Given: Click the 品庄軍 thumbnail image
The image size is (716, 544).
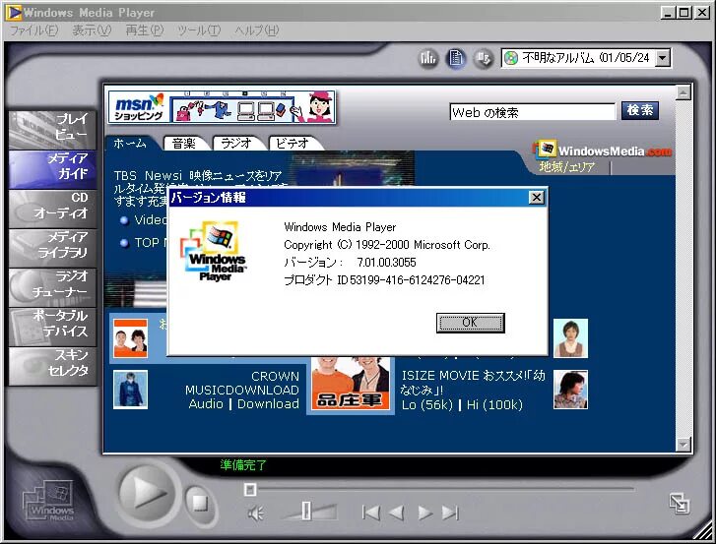Looking at the screenshot, I should click(351, 384).
